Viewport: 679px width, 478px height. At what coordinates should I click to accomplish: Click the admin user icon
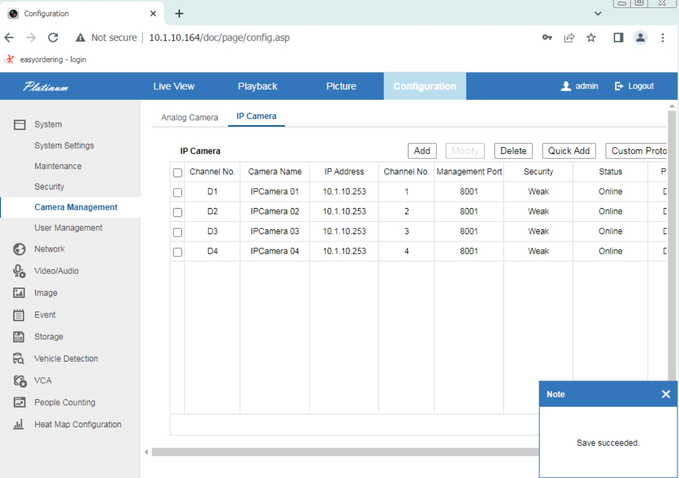click(x=566, y=86)
